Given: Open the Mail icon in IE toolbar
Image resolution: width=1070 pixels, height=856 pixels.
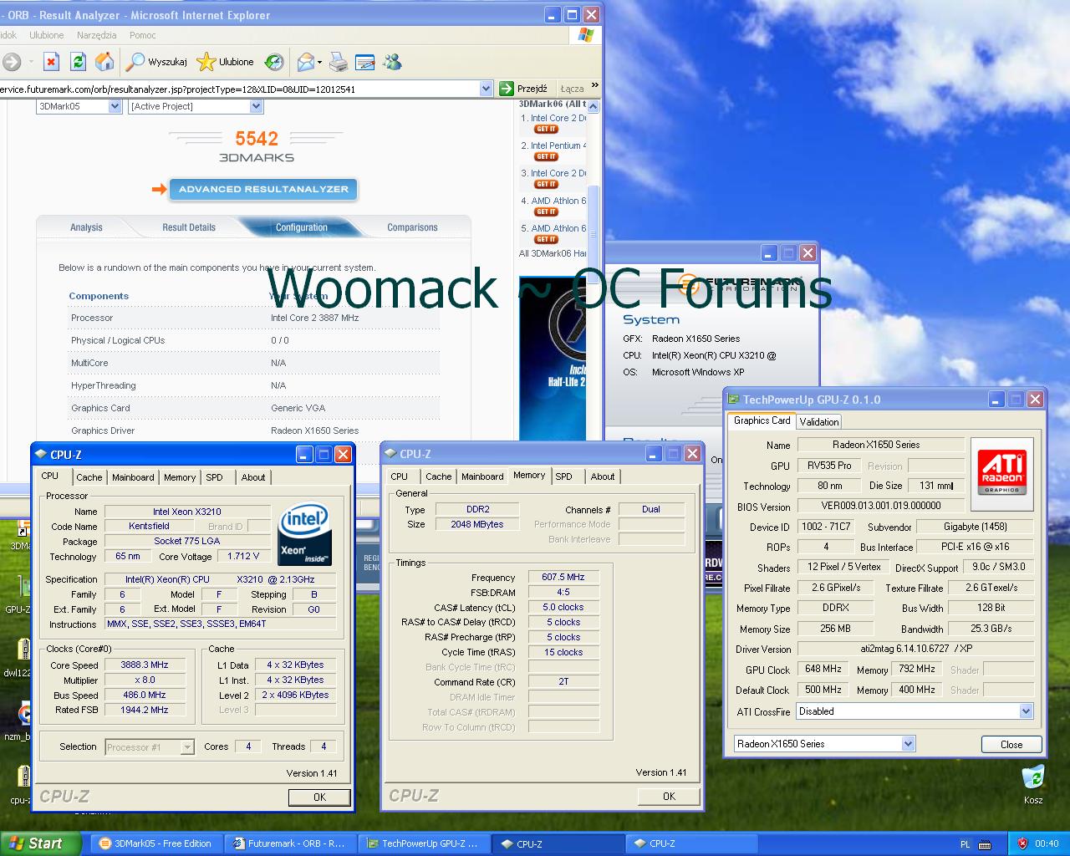Looking at the screenshot, I should tap(307, 62).
